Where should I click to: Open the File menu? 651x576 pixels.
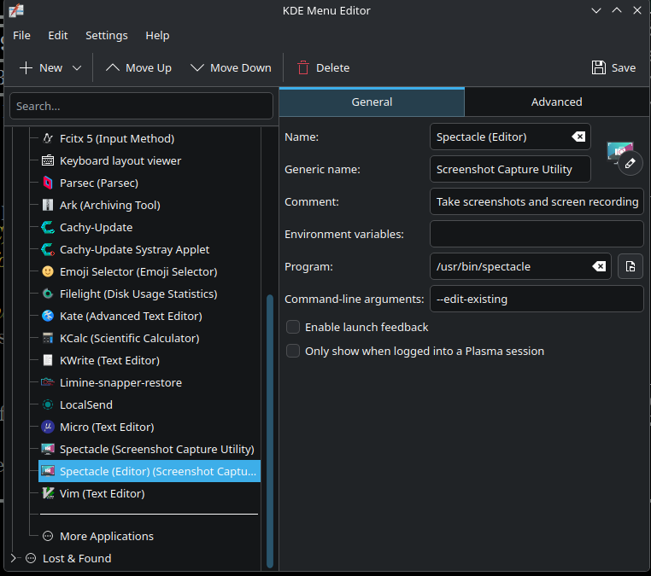(x=21, y=36)
